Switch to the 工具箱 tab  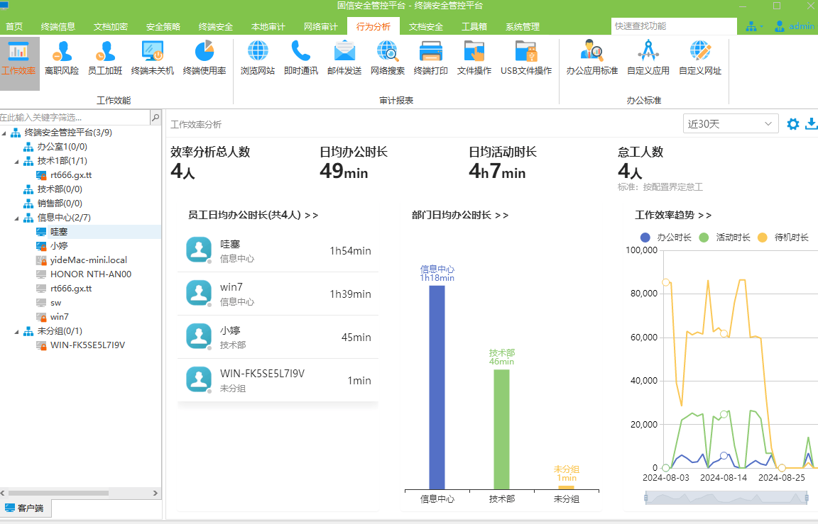pos(474,26)
